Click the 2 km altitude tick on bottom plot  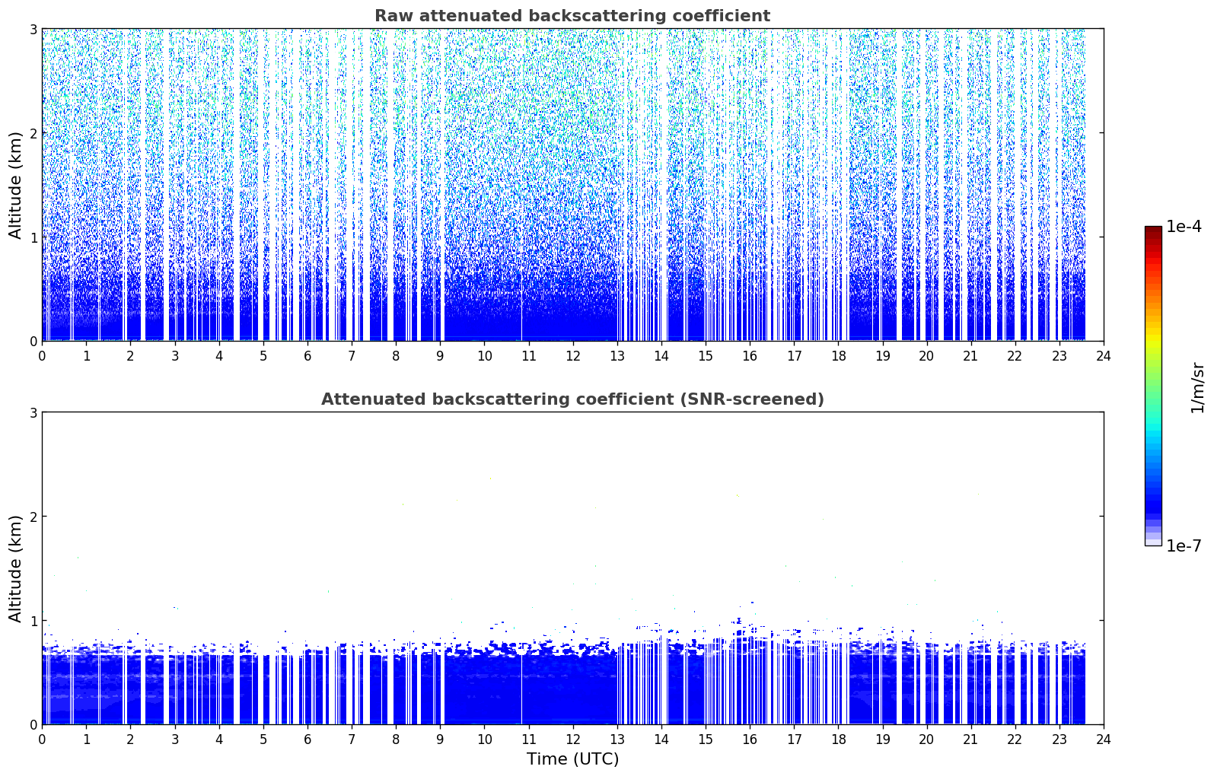click(x=33, y=517)
